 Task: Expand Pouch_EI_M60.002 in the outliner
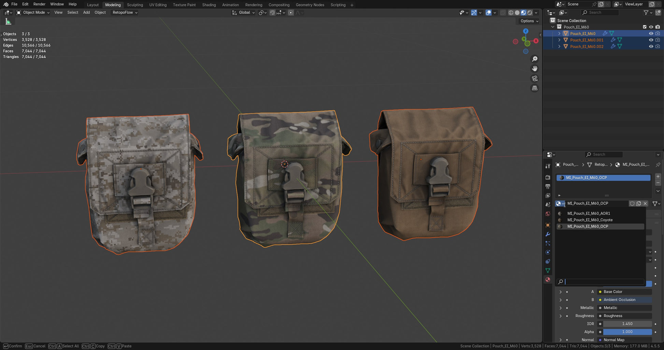coord(559,46)
